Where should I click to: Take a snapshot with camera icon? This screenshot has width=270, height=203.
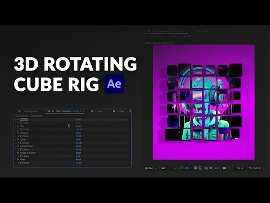pyautogui.click(x=224, y=168)
